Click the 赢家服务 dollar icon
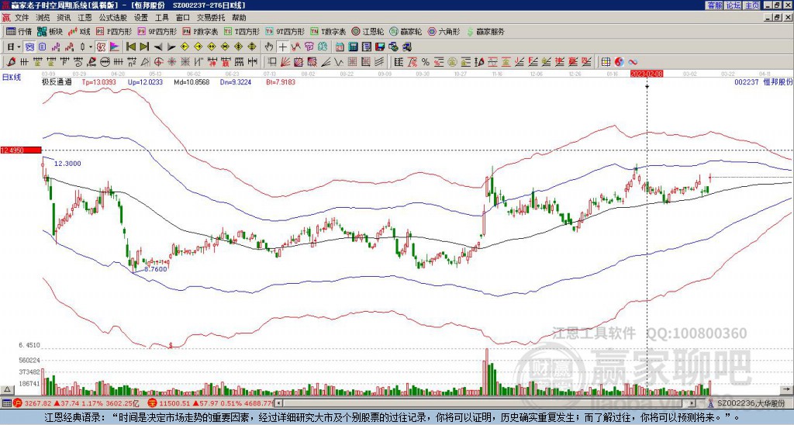Image resolution: width=794 pixels, height=425 pixels. 470,32
